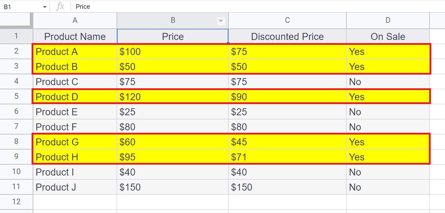This screenshot has height=213, width=445.
Task: Click the Product Name header cell
Action: point(75,36)
